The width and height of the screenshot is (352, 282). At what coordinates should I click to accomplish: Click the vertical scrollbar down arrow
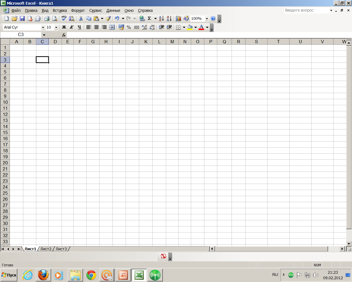click(349, 243)
